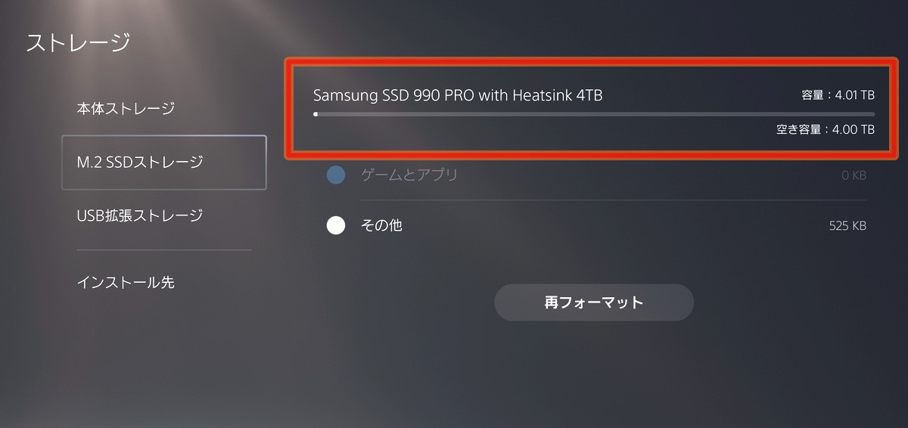Click the 再フォーマット button
The height and width of the screenshot is (428, 908).
(x=594, y=302)
